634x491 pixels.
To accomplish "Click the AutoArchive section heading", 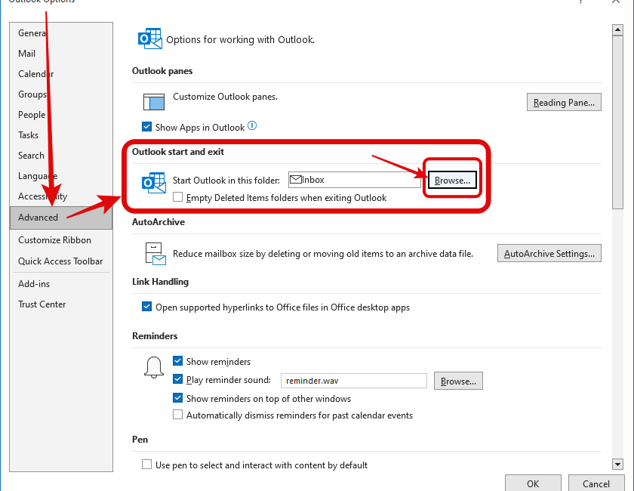I will point(158,222).
